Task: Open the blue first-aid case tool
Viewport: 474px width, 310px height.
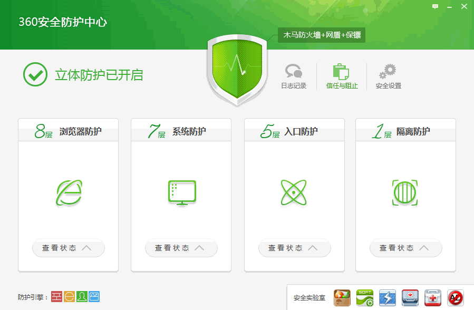Action: pos(410,298)
